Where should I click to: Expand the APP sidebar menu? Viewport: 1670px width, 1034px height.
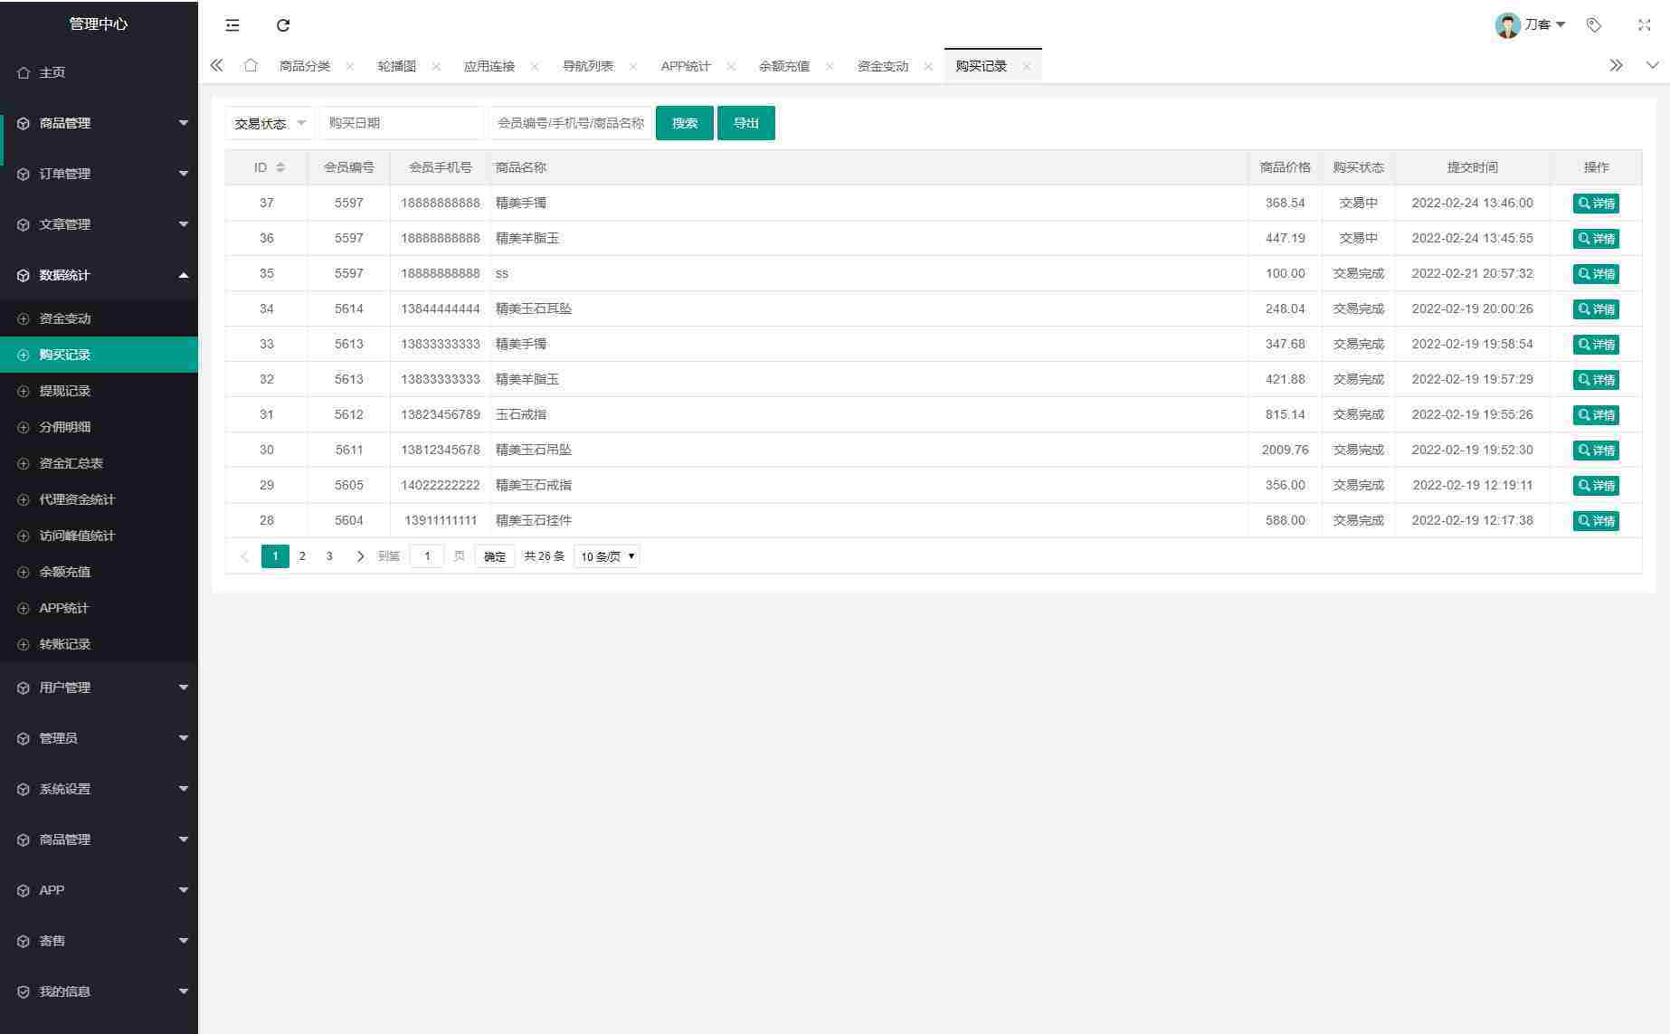[99, 890]
